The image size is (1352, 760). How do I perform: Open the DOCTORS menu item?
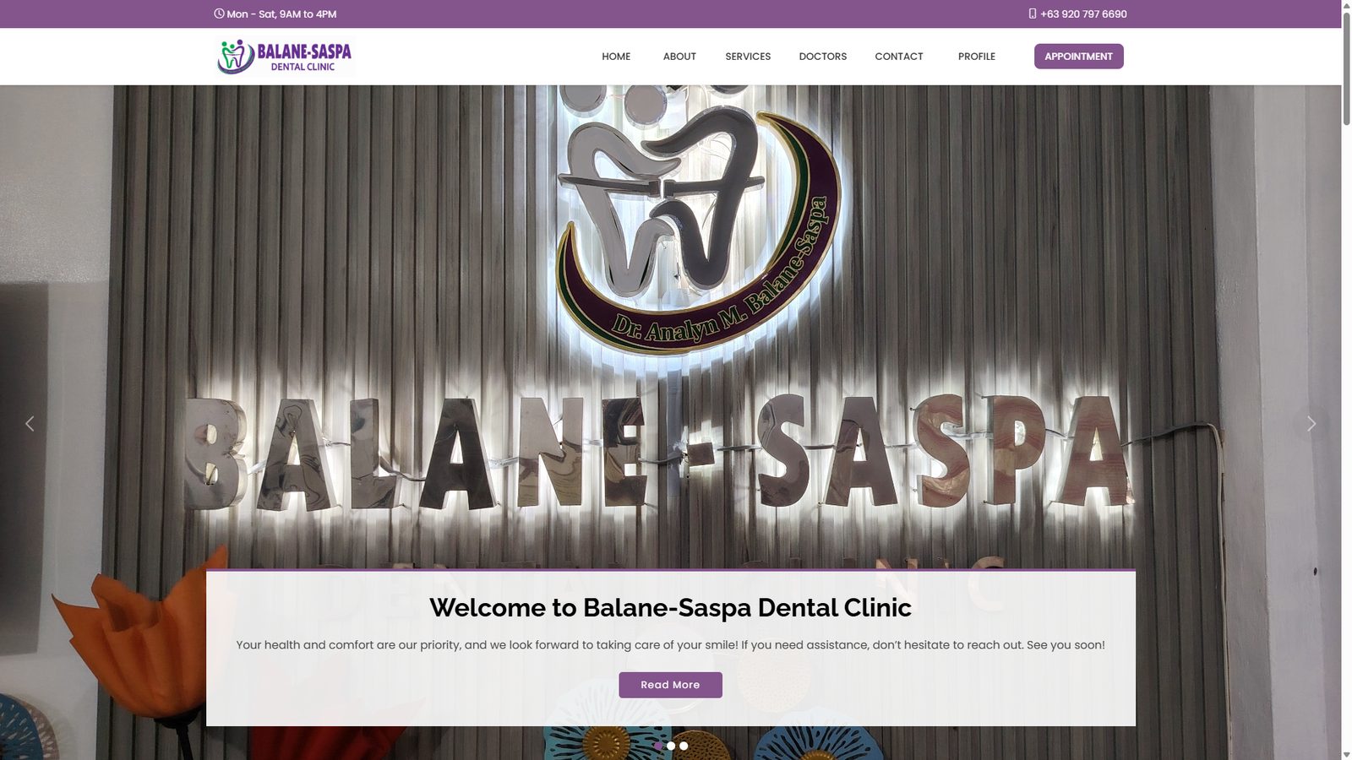[823, 57]
